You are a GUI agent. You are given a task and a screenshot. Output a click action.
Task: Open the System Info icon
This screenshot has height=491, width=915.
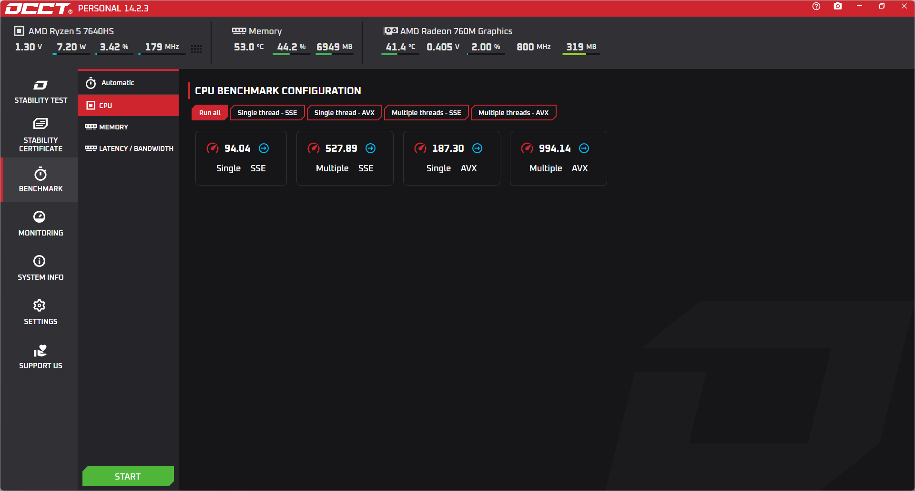[x=40, y=261]
